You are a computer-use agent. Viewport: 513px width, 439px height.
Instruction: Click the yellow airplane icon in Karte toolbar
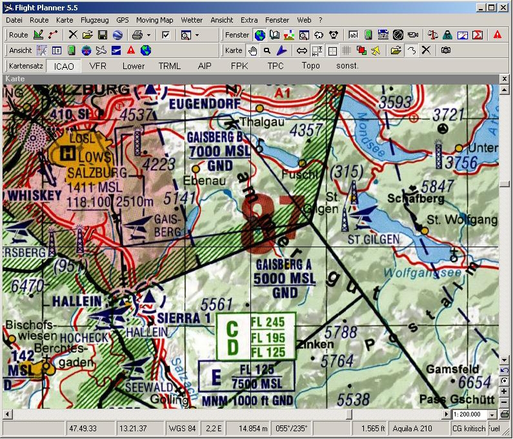pyautogui.click(x=376, y=50)
